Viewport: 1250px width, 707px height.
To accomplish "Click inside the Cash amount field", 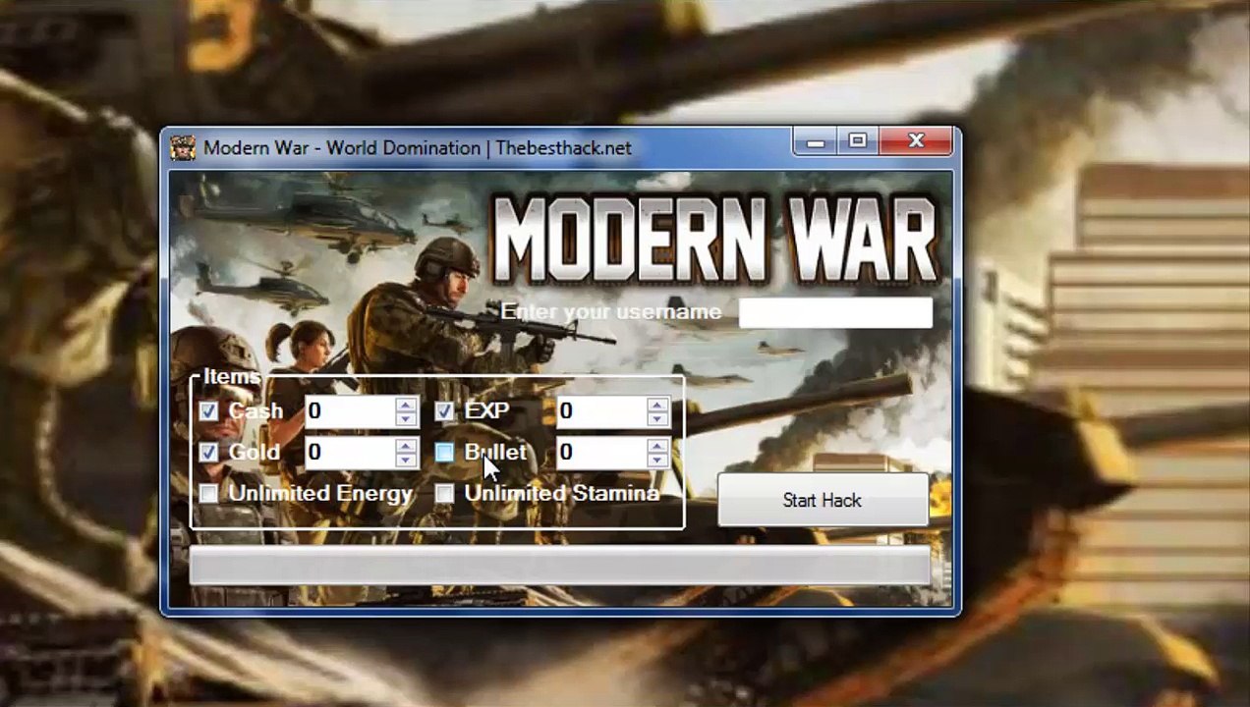I will (x=350, y=411).
